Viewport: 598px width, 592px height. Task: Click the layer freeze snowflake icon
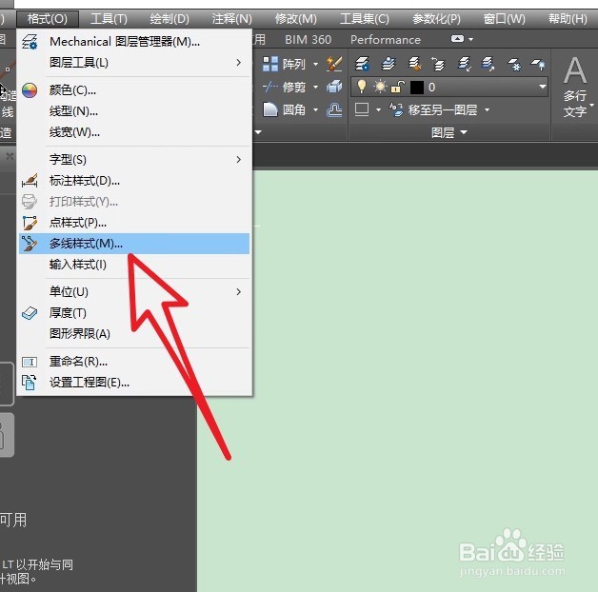514,65
